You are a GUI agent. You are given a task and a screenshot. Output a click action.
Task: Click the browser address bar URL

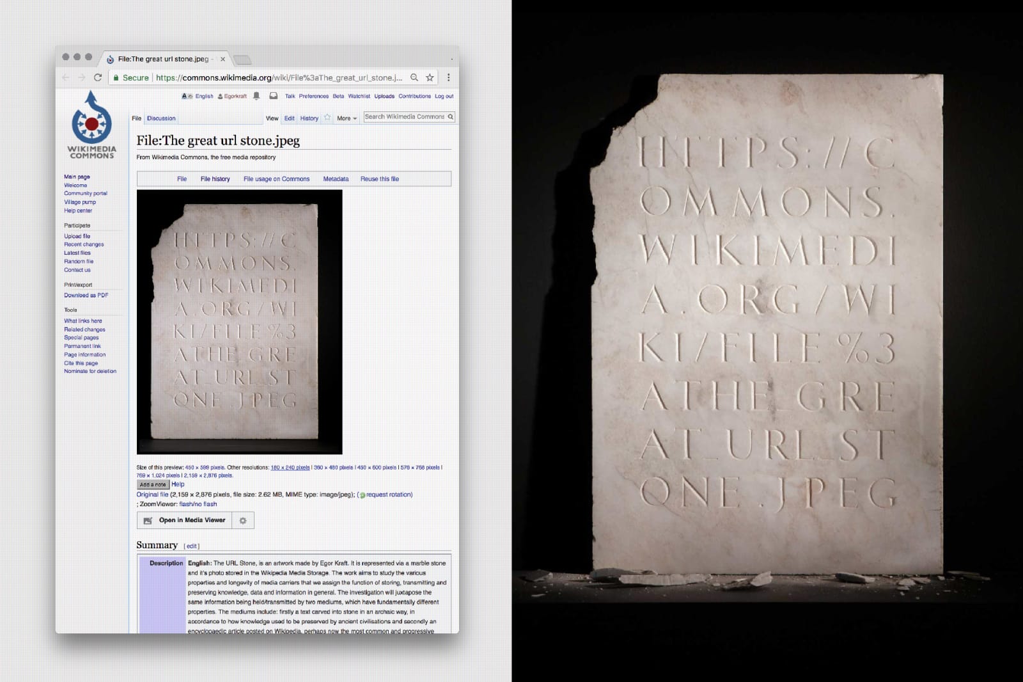point(279,77)
